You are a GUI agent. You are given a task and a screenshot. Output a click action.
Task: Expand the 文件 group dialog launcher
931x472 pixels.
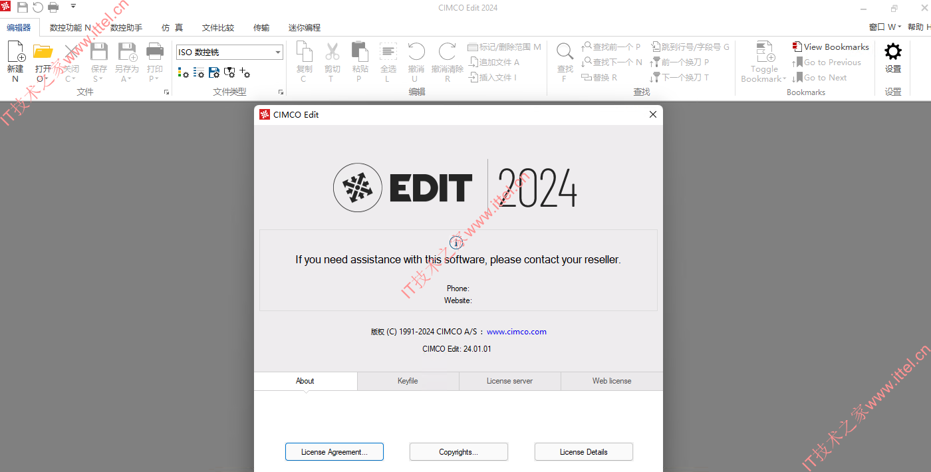(166, 92)
